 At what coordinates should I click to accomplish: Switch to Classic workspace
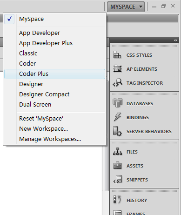(54, 54)
